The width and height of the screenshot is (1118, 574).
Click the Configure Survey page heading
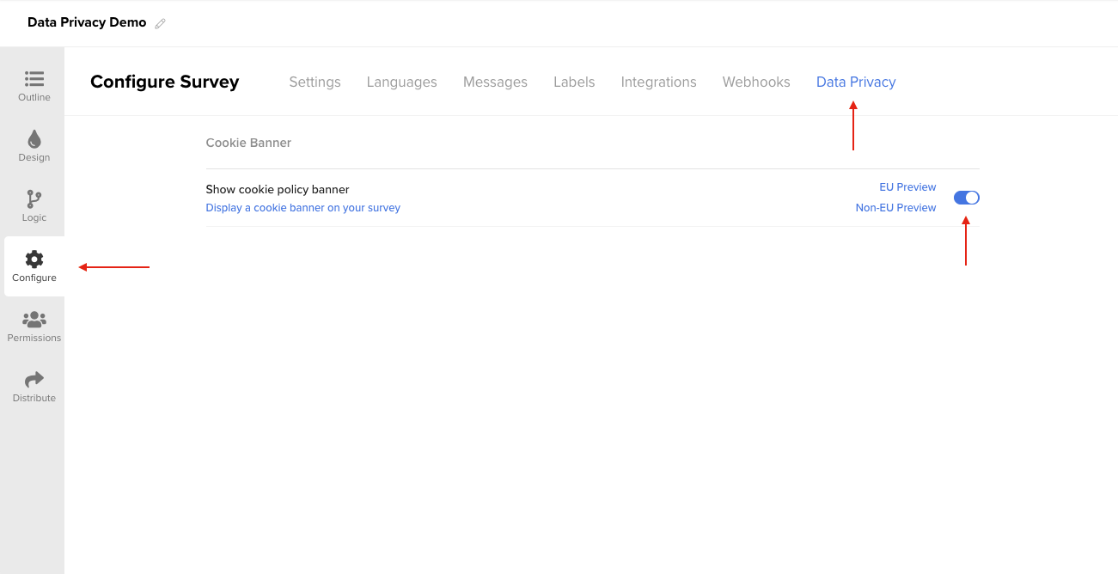pos(164,82)
